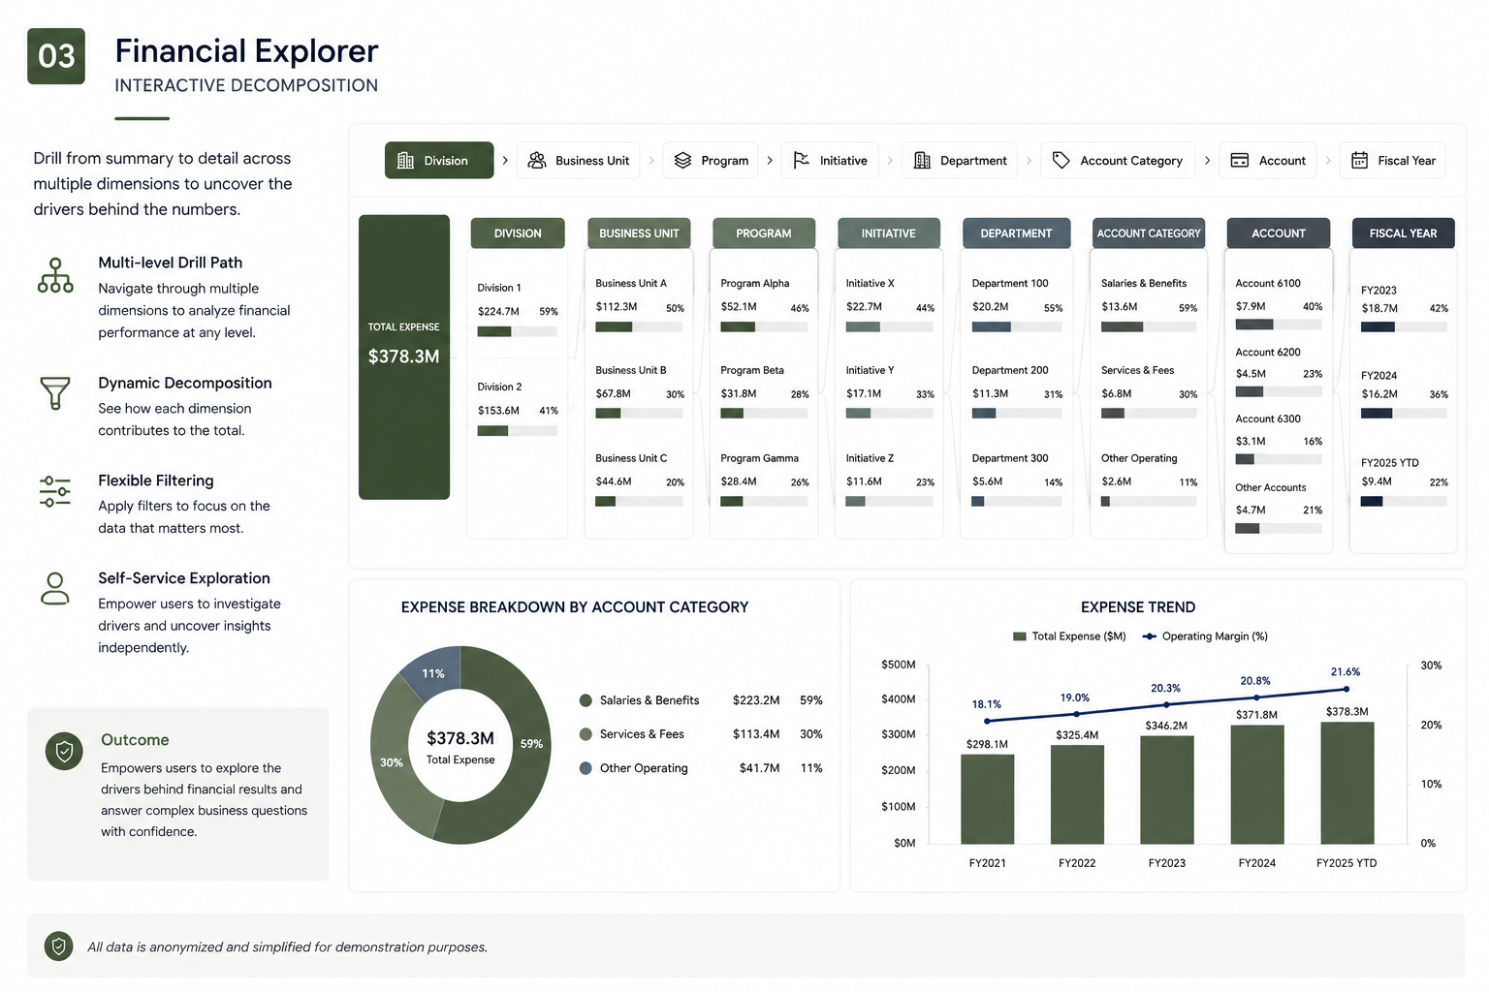Click the Flexible Filtering sliders icon

[x=55, y=491]
